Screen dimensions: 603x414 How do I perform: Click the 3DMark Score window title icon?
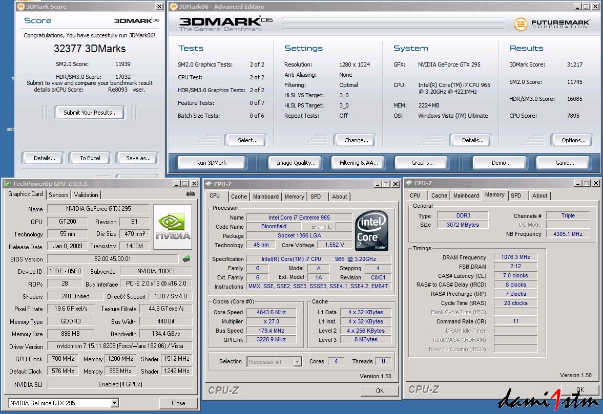(21, 7)
